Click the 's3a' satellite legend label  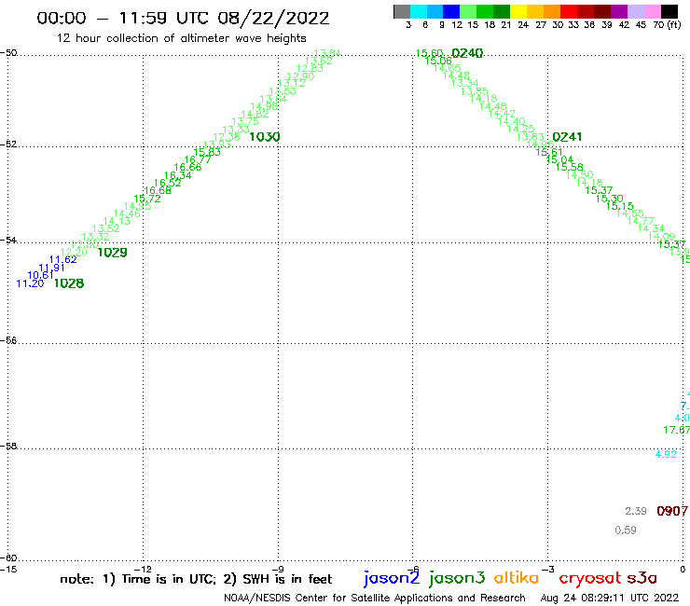(642, 578)
